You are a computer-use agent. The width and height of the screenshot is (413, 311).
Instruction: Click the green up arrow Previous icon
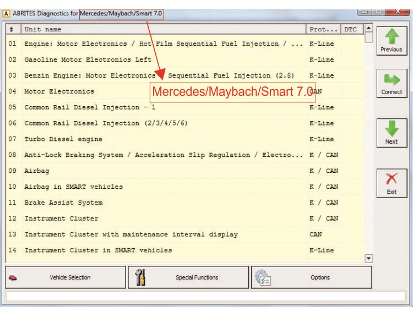point(392,36)
